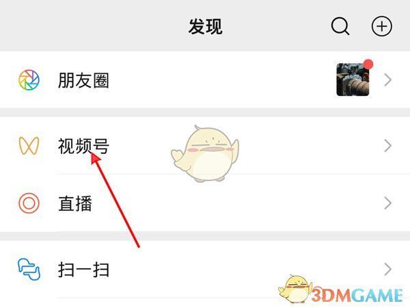Viewport: 410px width, 308px height.
Task: Open 朋友圈 menu entry
Action: click(x=205, y=80)
